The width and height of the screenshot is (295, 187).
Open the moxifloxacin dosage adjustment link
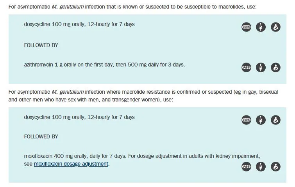coord(71,164)
